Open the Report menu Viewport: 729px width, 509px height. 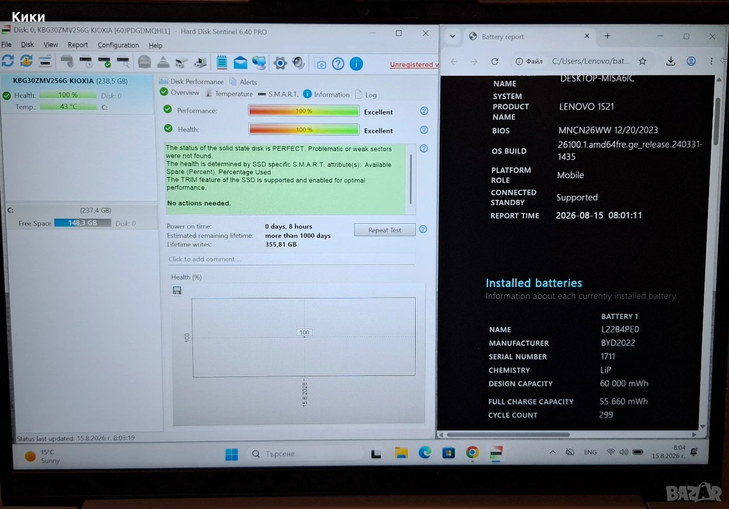point(78,45)
